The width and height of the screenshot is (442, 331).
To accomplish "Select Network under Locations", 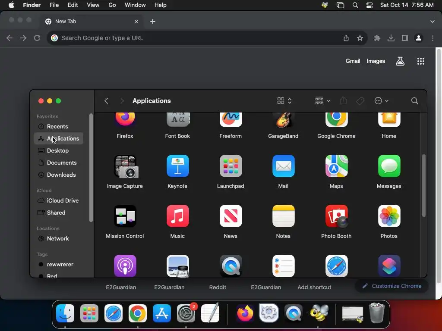I will coord(59,239).
